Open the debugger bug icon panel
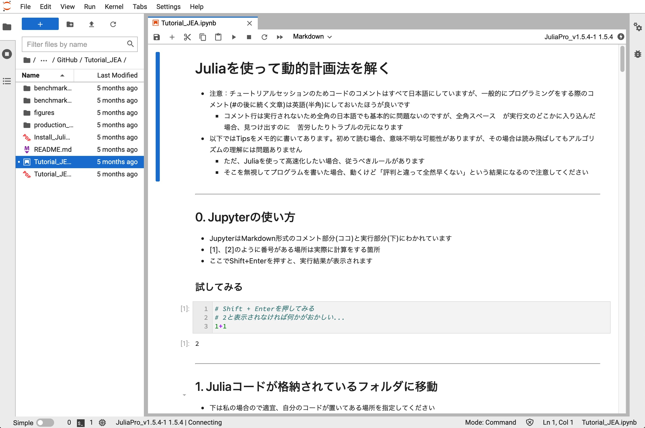 click(x=638, y=54)
